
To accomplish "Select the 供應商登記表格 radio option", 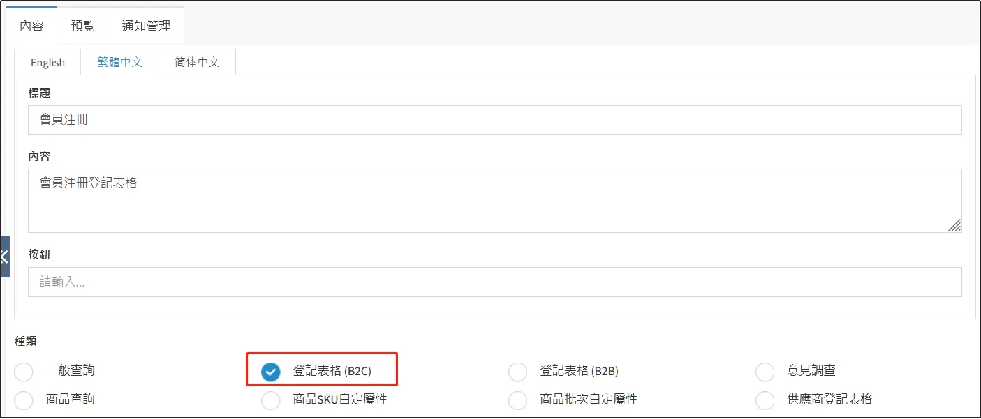I will click(x=765, y=400).
